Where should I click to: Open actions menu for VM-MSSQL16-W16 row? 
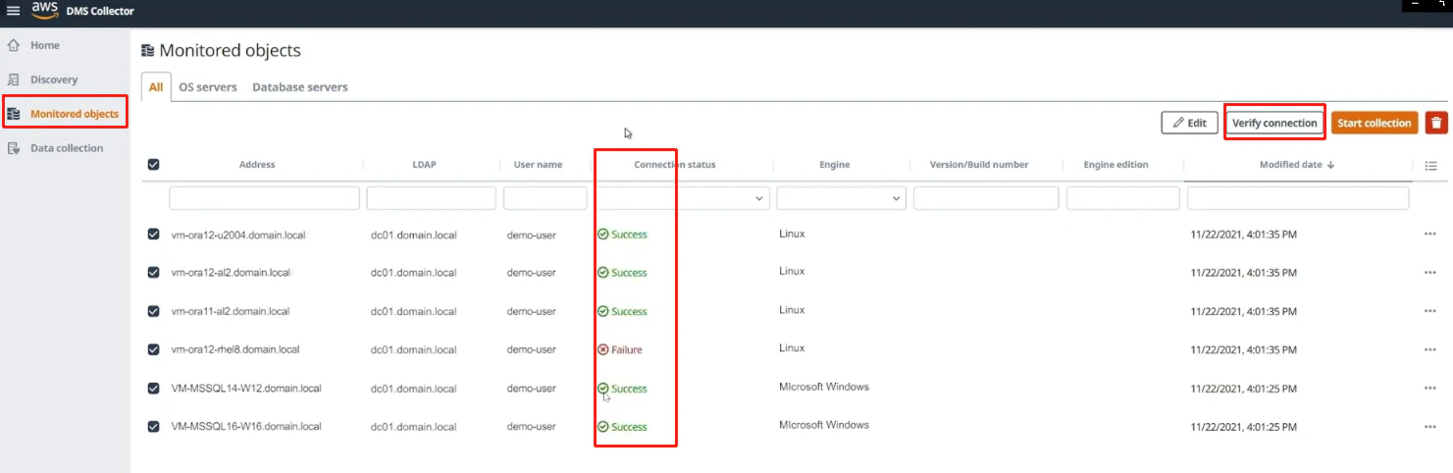click(x=1430, y=427)
